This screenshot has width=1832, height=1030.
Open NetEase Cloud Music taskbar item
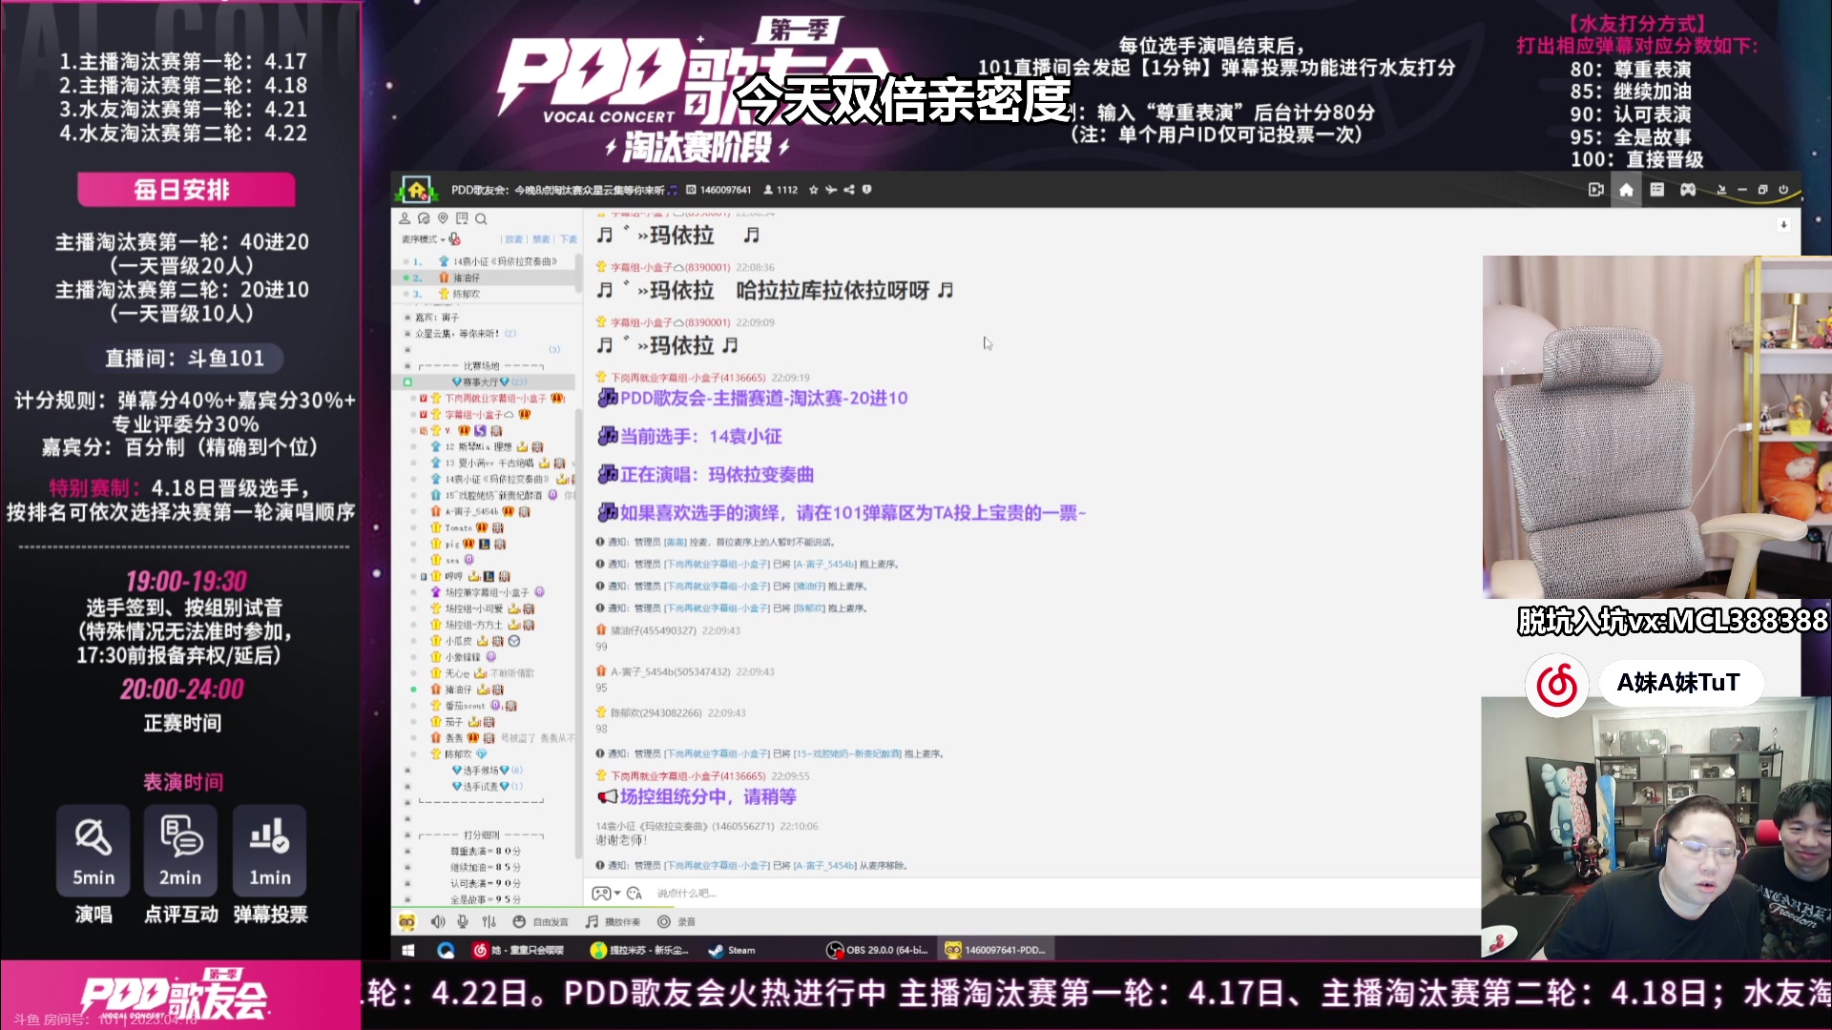click(x=519, y=950)
